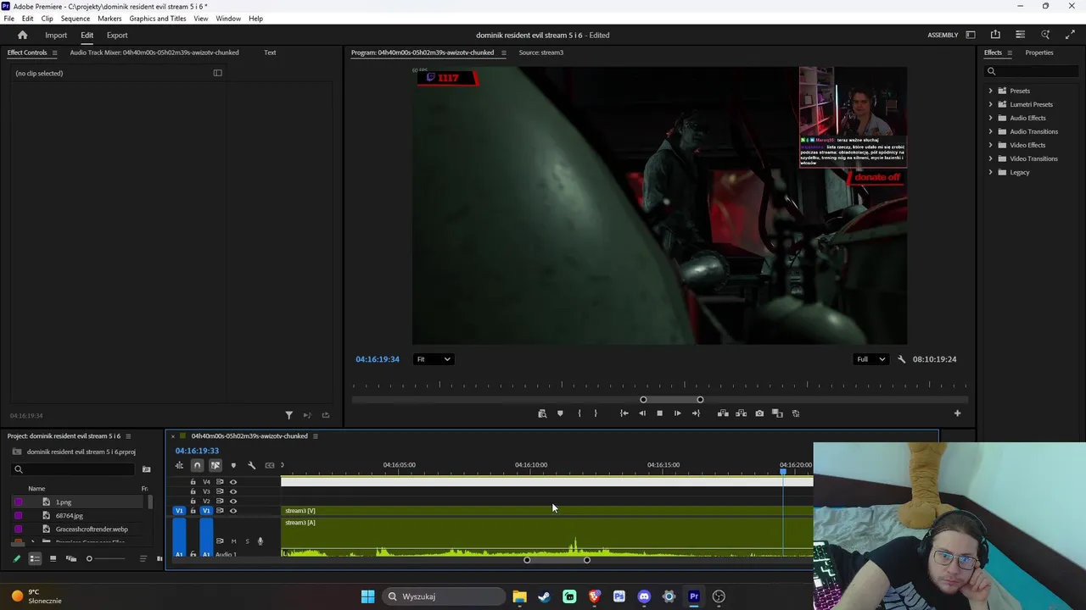Click Mark Out in Program Monitor

[596, 413]
